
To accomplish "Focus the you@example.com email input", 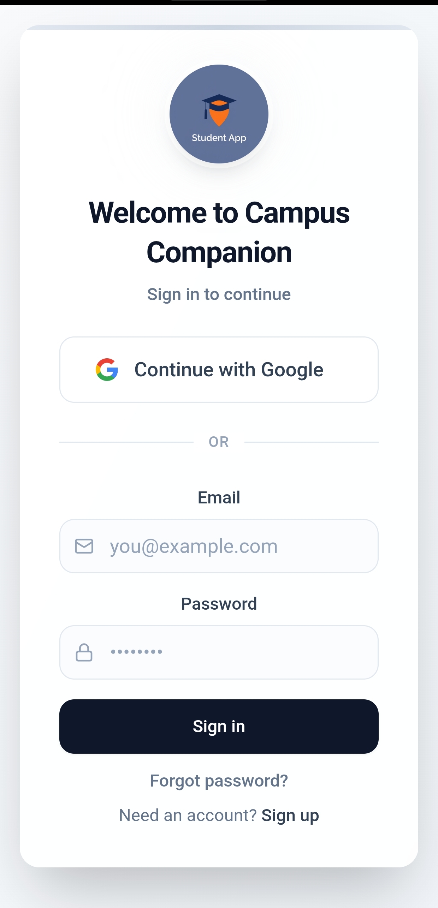I will (x=219, y=546).
